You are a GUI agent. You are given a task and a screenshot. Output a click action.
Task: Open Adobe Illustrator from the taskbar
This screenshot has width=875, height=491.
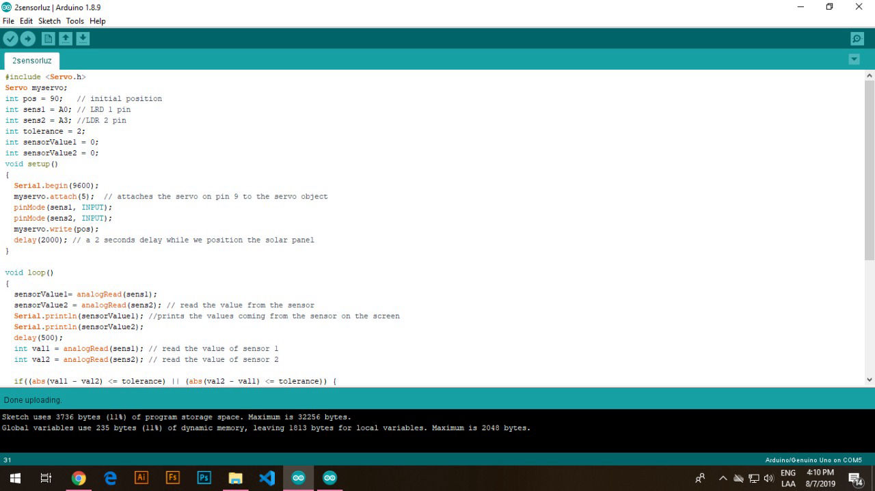tap(142, 478)
